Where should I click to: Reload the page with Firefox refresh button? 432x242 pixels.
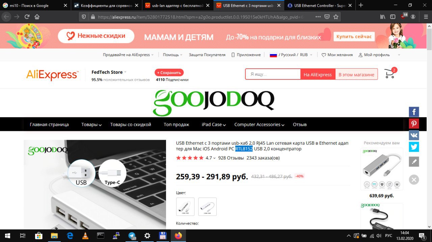tap(27, 16)
